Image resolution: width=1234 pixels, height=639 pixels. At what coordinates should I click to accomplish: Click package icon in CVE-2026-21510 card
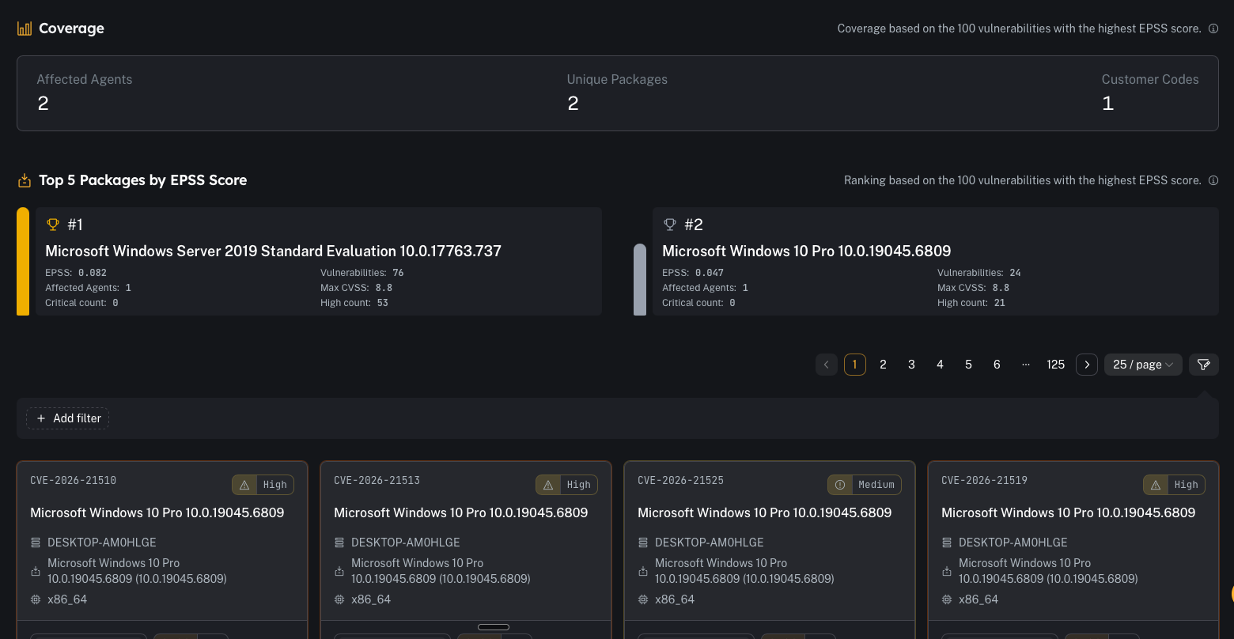[36, 571]
